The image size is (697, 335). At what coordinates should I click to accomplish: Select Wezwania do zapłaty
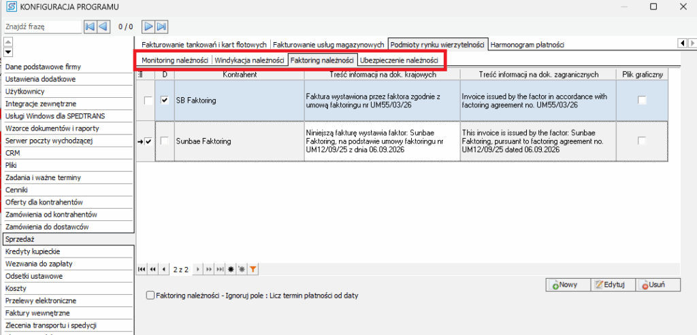coord(68,264)
